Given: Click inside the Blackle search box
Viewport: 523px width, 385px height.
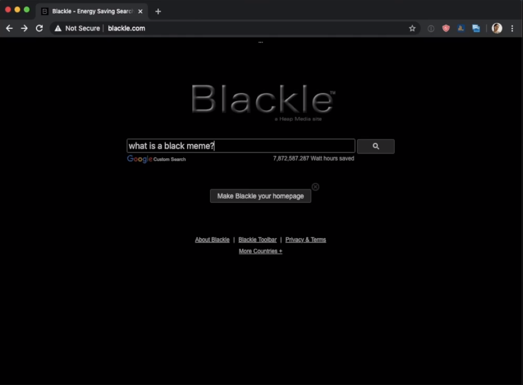Looking at the screenshot, I should click(x=241, y=145).
